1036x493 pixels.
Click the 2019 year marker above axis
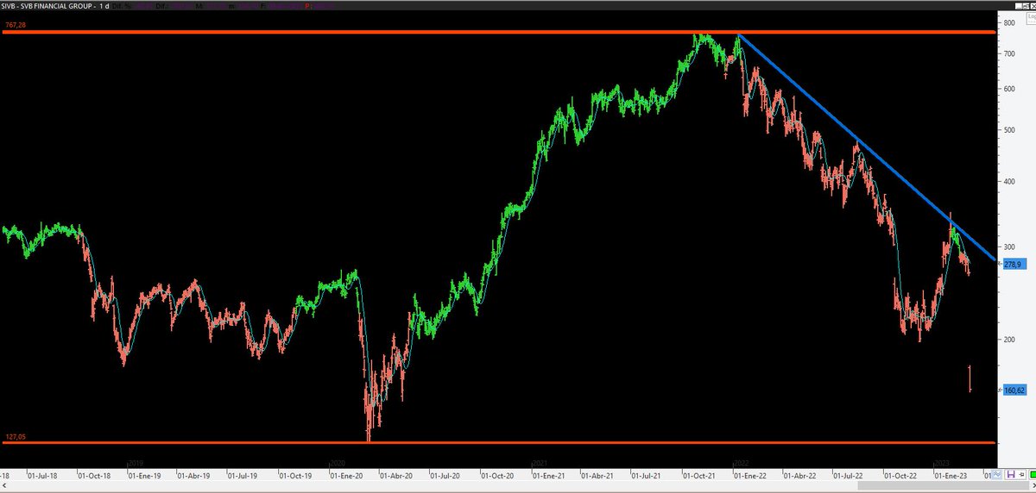[135, 462]
